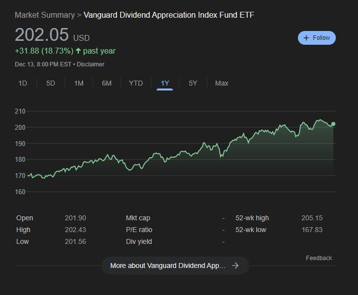Show the YTD price chart
Viewport: 358px width, 295px height.
(x=136, y=83)
